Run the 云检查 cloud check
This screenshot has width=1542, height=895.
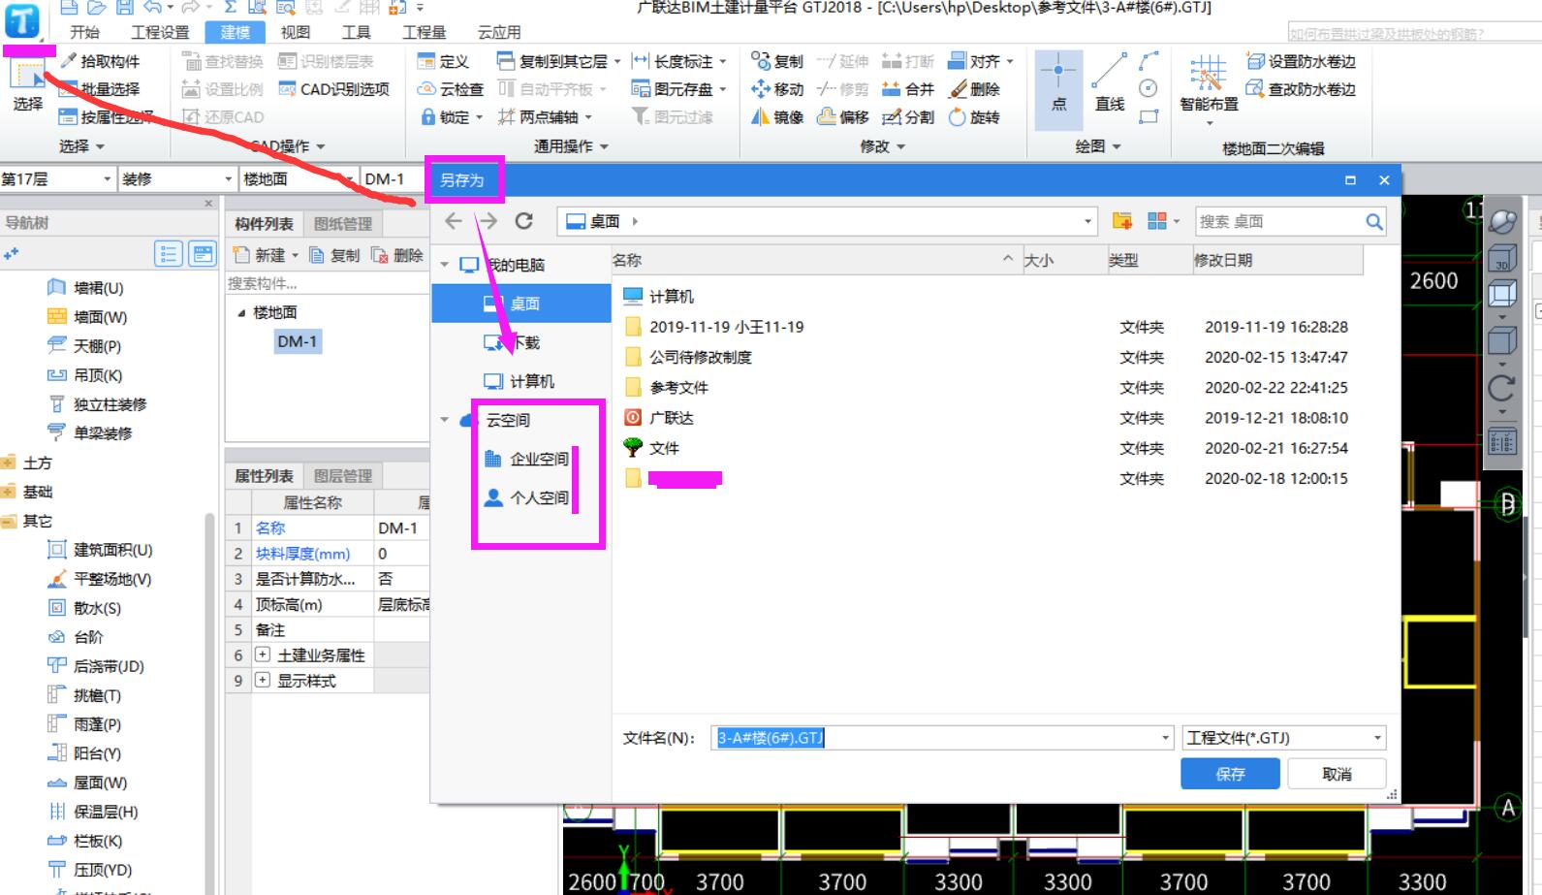click(x=450, y=89)
